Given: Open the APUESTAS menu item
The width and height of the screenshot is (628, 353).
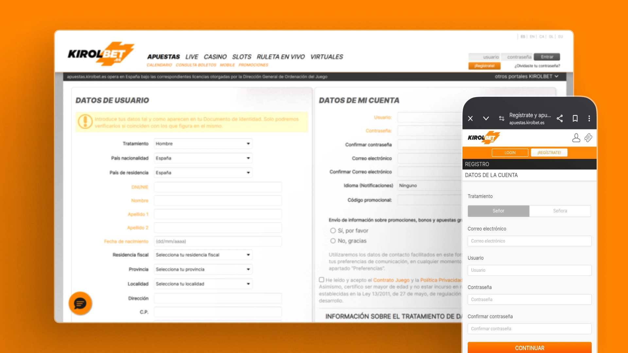Looking at the screenshot, I should pos(164,57).
